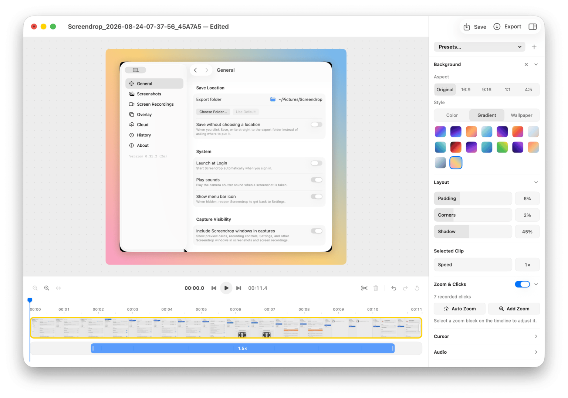The height and width of the screenshot is (398, 568).
Task: Click the back chevron in the preview
Action: click(195, 70)
